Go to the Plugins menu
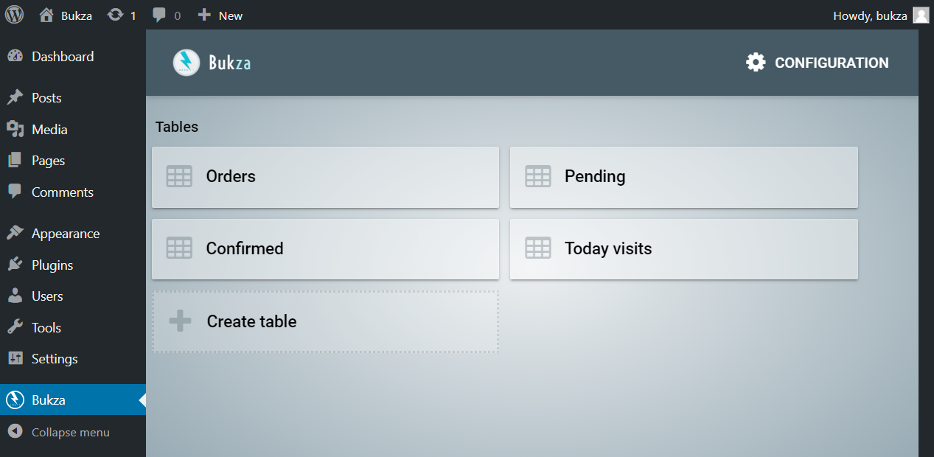 point(52,265)
